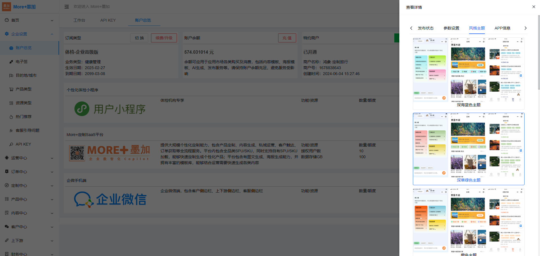Click the 续费/升级 button

coord(164,38)
